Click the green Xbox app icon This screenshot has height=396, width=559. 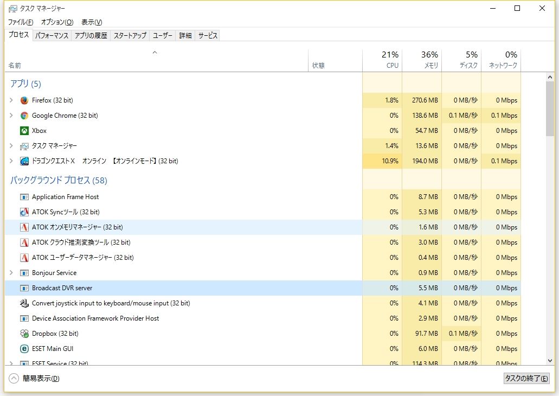tap(24, 131)
